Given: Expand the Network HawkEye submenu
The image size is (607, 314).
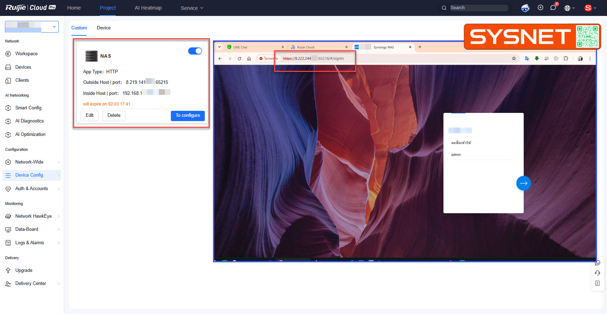Looking at the screenshot, I should [59, 216].
